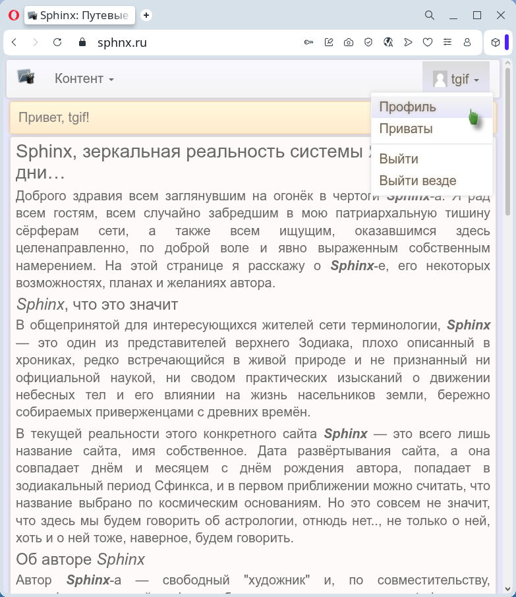
Task: Click the translate page icon
Action: pos(388,42)
